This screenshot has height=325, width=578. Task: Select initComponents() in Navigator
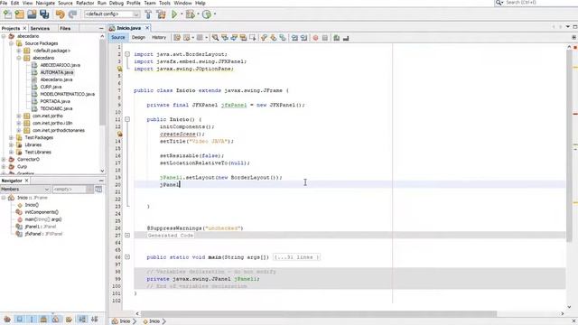tap(42, 212)
